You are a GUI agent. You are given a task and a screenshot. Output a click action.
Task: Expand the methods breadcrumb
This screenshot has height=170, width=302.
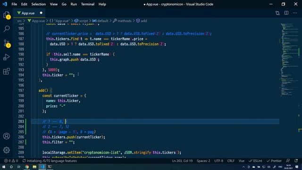click(x=122, y=21)
